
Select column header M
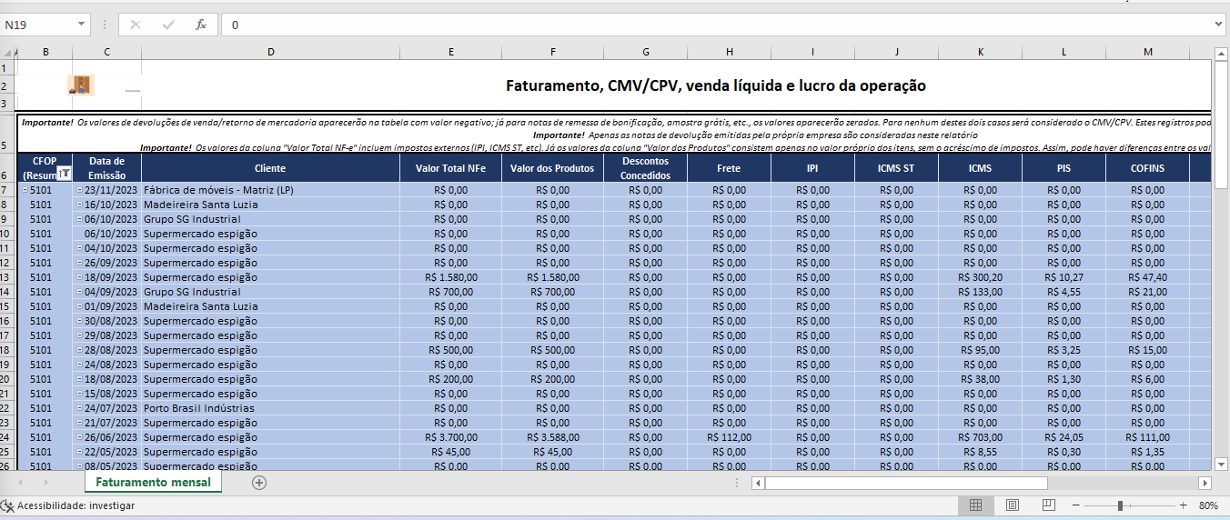pos(1147,52)
